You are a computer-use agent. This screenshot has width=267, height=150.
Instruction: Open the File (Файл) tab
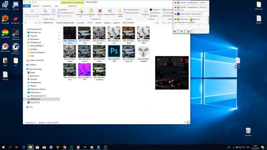tap(27, 6)
